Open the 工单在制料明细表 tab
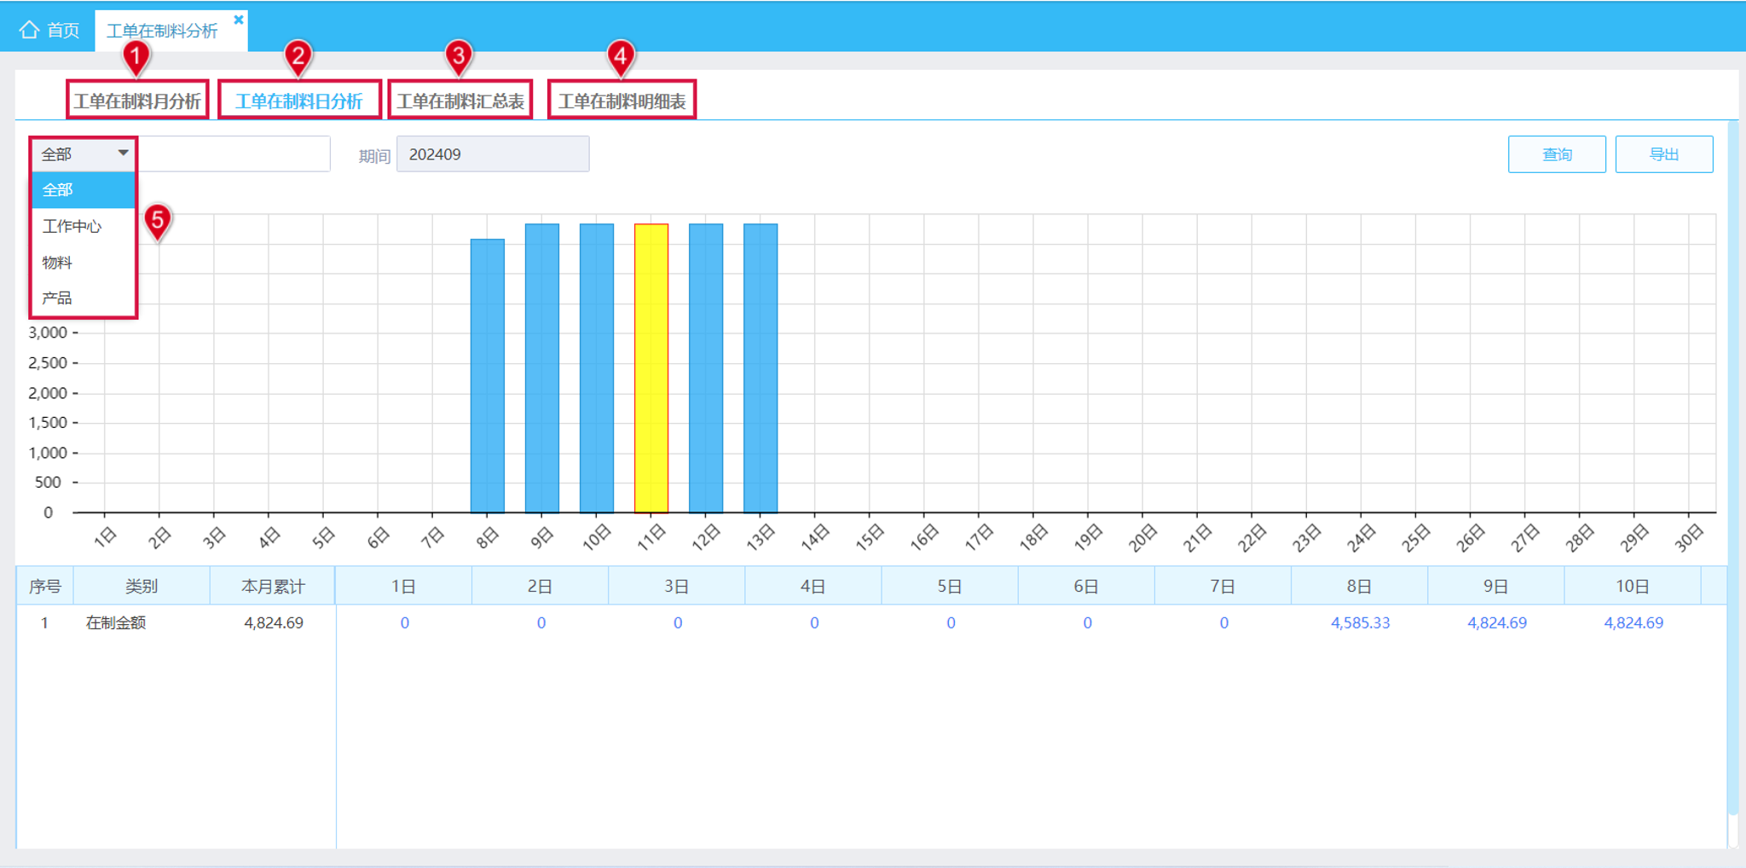Image resolution: width=1746 pixels, height=868 pixels. (x=622, y=101)
